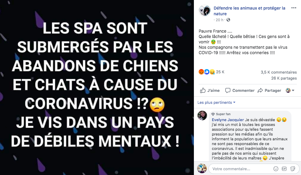Click the globe public audience icon

(228, 20)
